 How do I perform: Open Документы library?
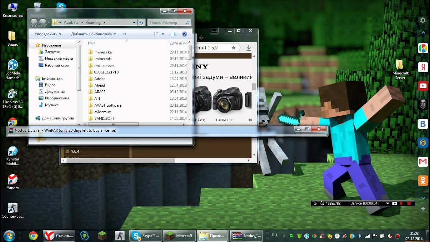(55, 92)
